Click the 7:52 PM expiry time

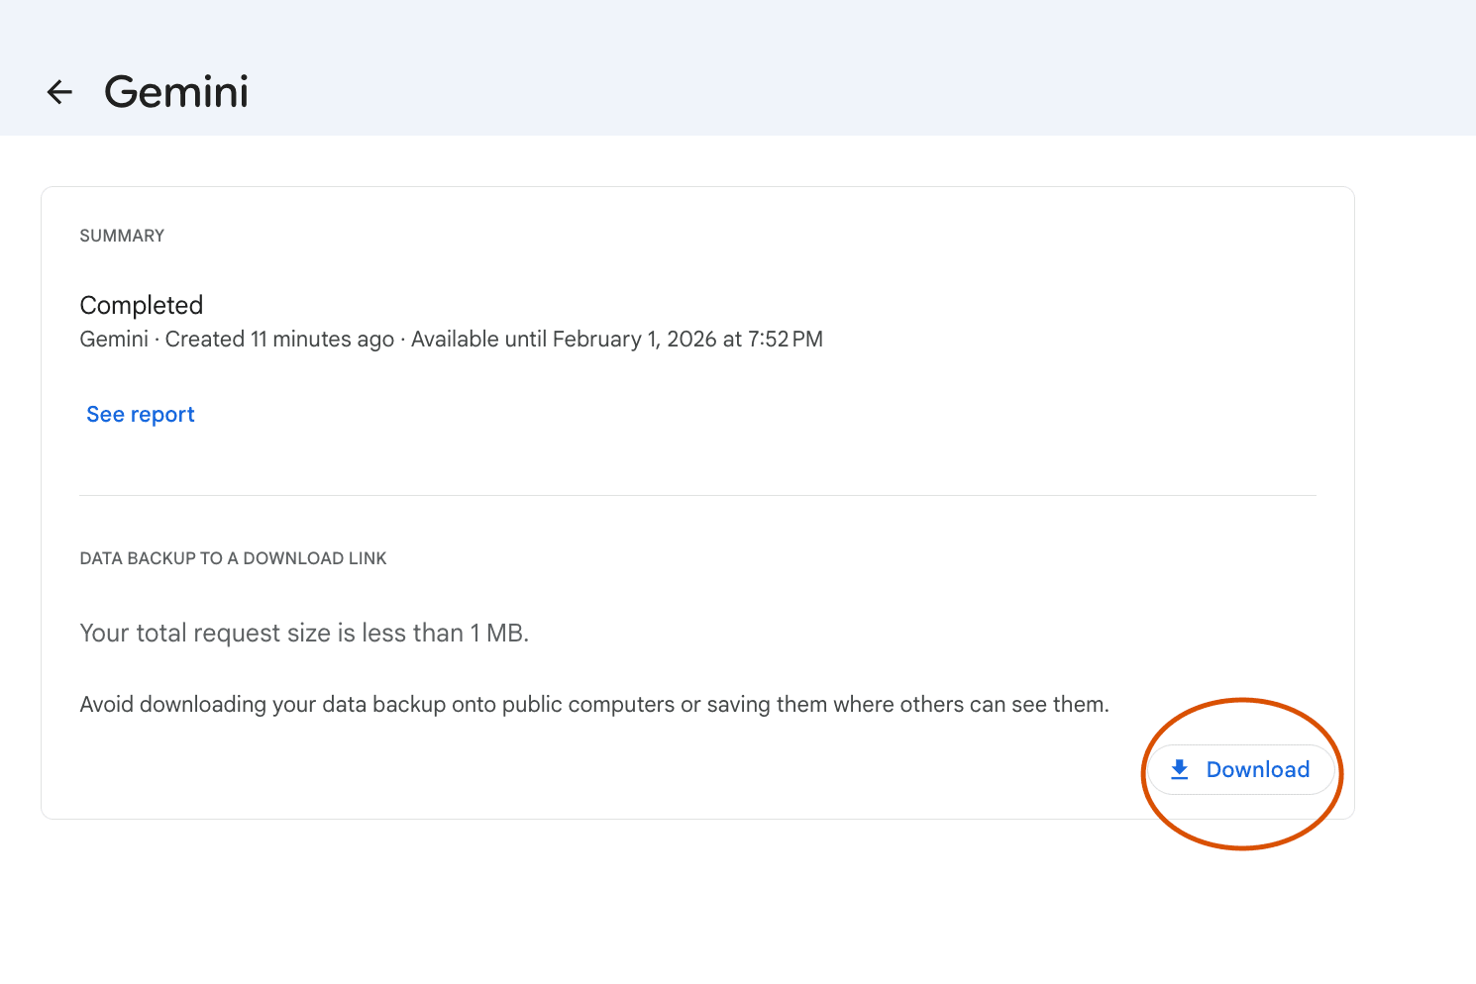[x=786, y=340]
